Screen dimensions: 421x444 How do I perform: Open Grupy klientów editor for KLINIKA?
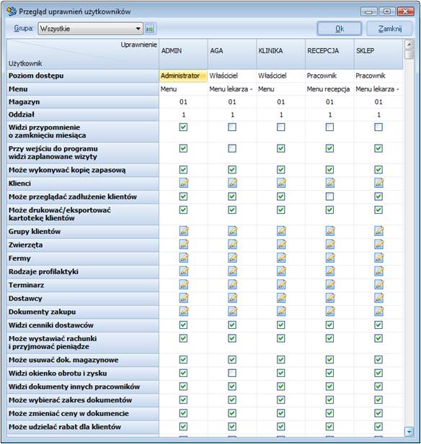pos(281,231)
